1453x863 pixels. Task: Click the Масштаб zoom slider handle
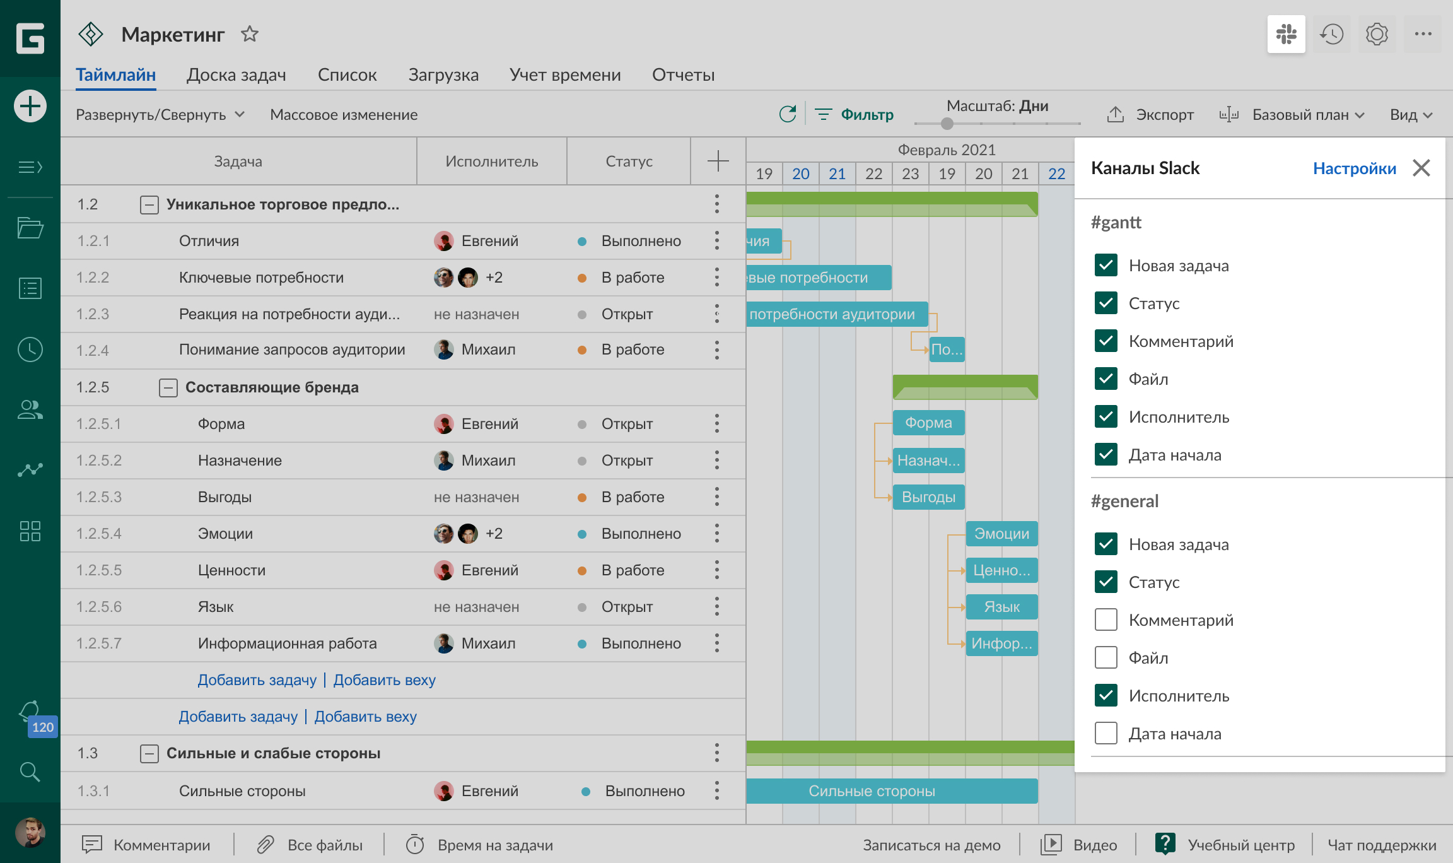pyautogui.click(x=947, y=124)
